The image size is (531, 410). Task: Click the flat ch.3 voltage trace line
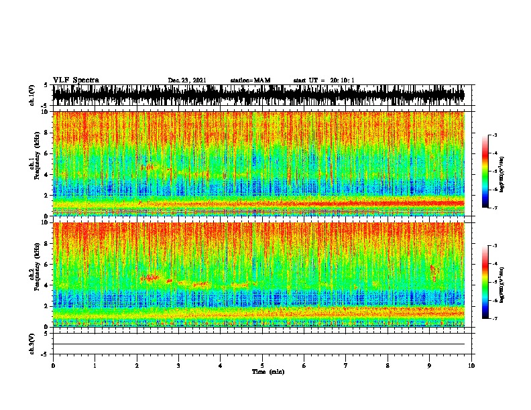pyautogui.click(x=259, y=344)
